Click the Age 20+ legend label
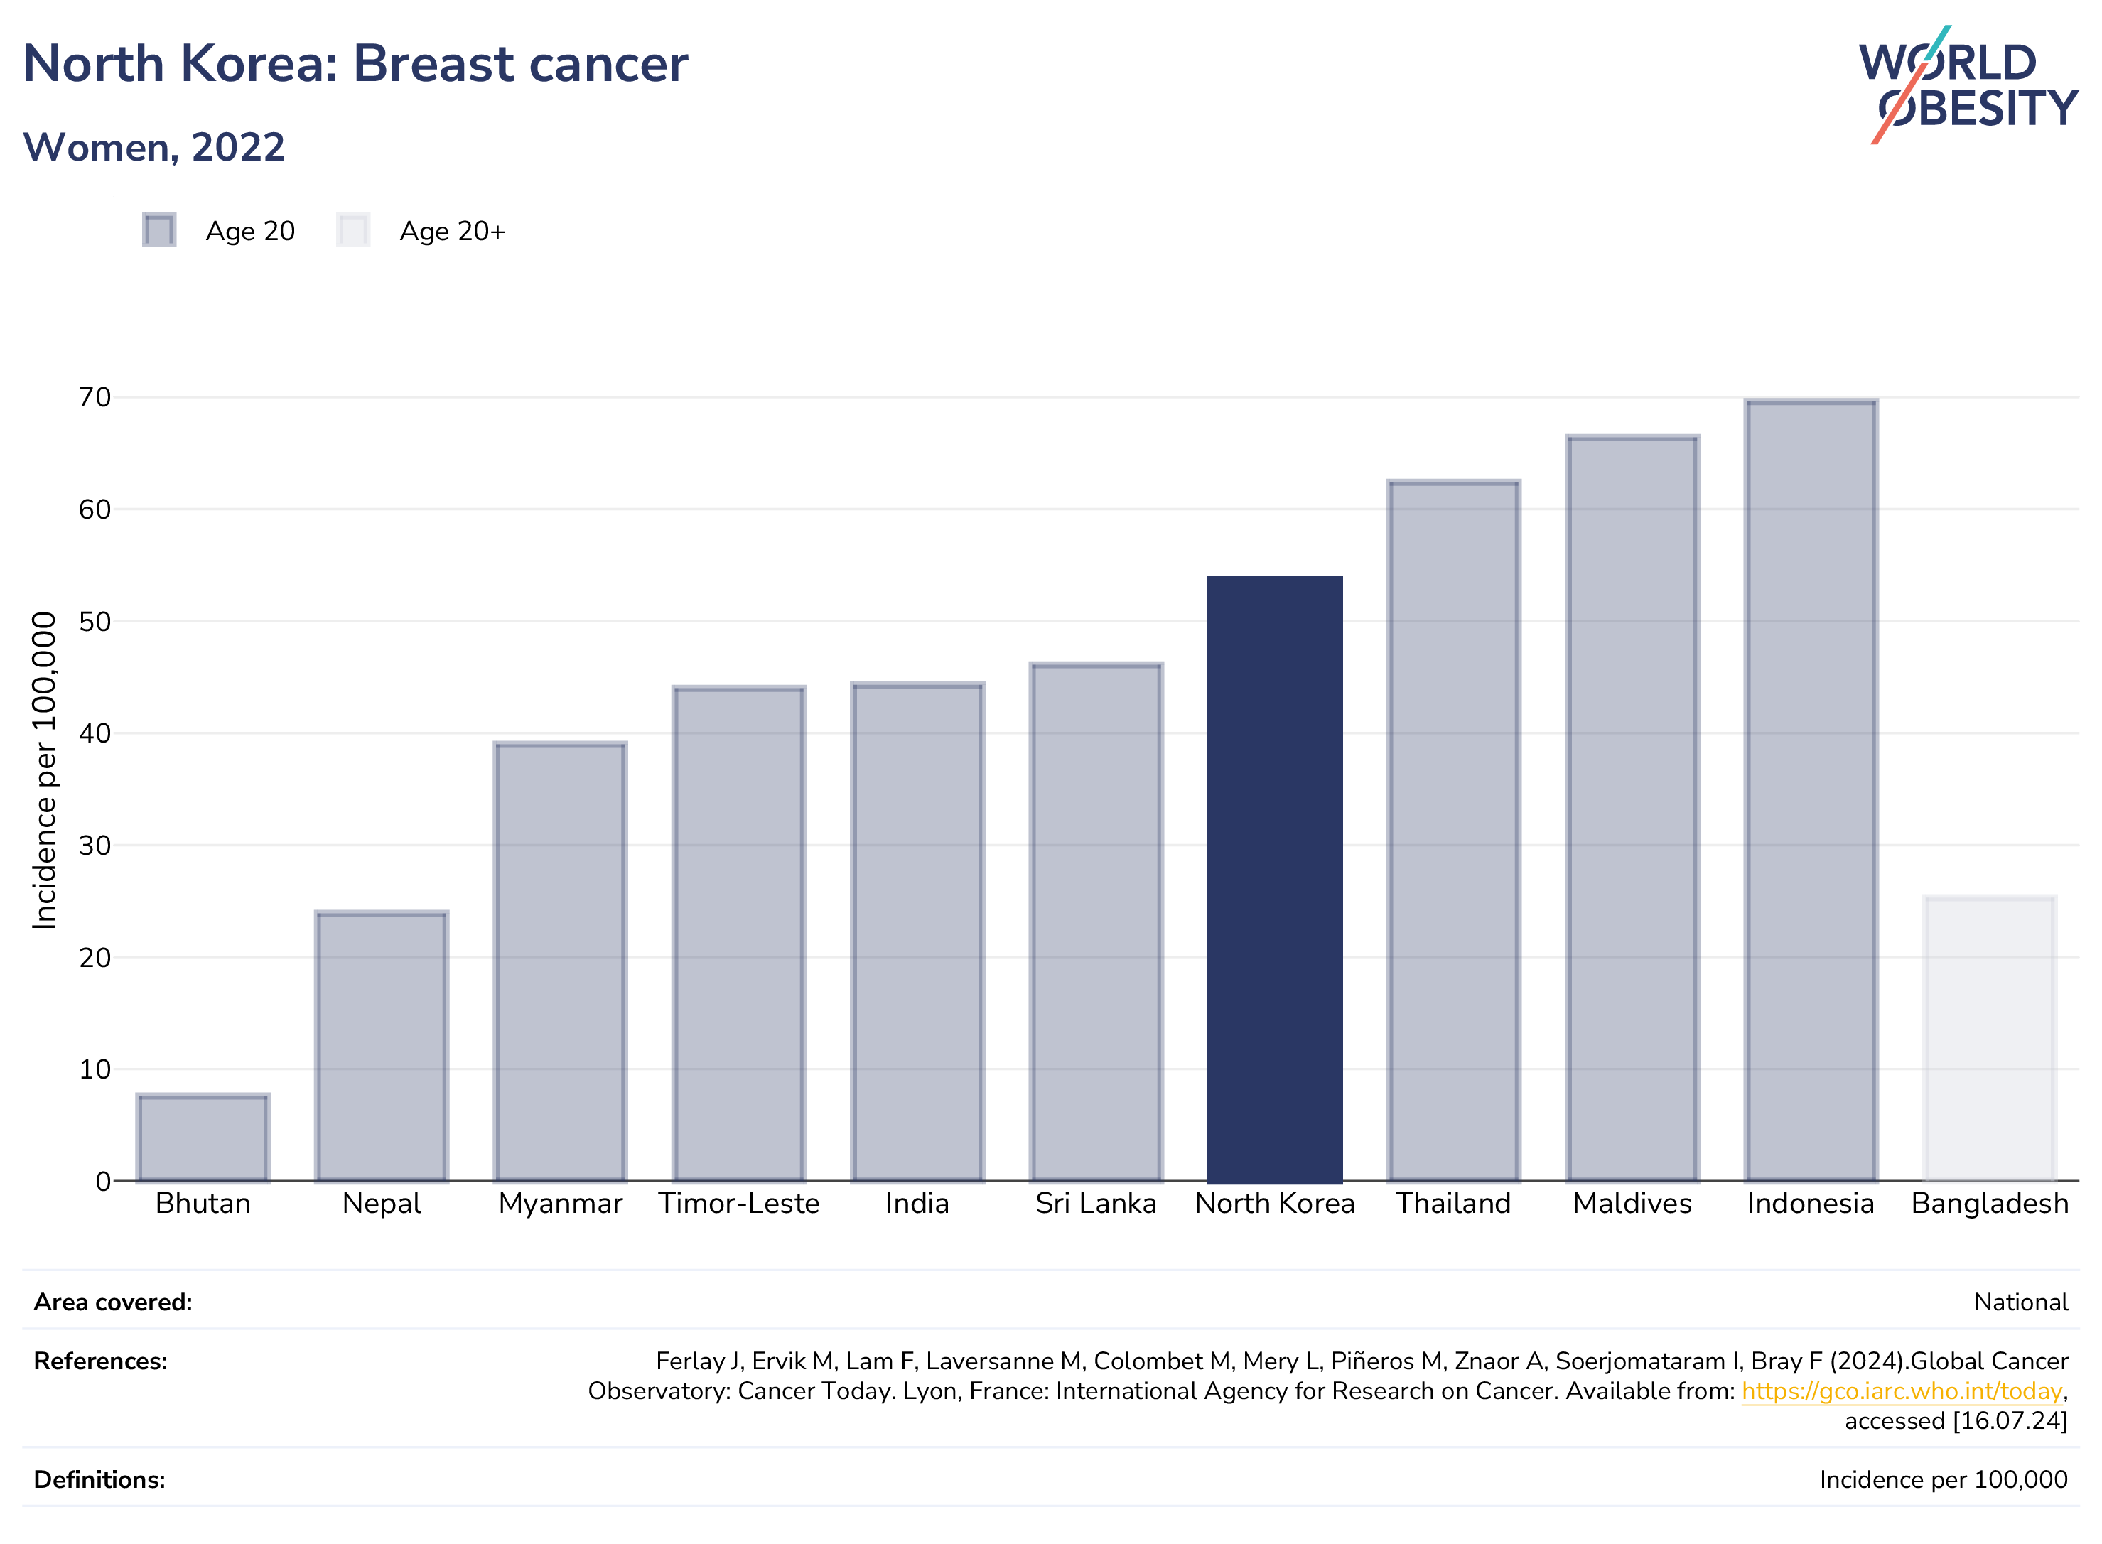2102x1544 pixels. pyautogui.click(x=453, y=231)
